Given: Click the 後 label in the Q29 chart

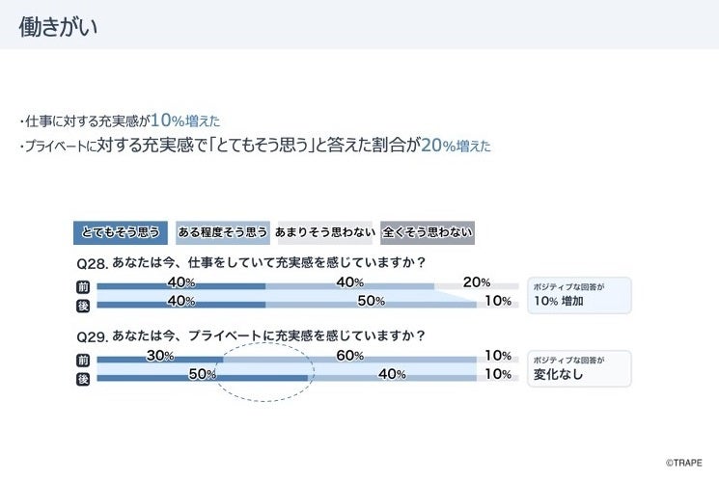Looking at the screenshot, I should click(x=83, y=377).
